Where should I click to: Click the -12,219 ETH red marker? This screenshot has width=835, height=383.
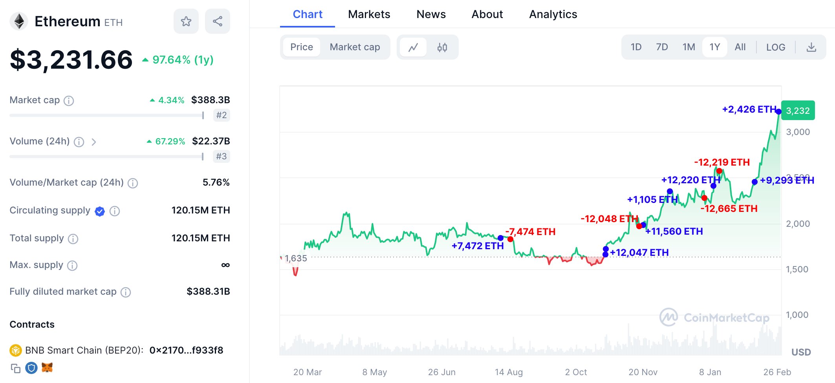point(719,171)
